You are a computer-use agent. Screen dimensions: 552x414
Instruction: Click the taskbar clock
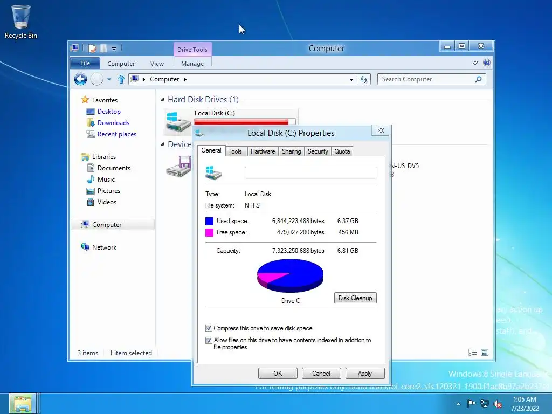(x=525, y=404)
